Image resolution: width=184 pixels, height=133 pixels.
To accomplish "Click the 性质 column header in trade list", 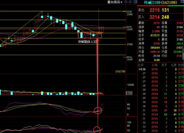I will pyautogui.click(x=181, y=65).
